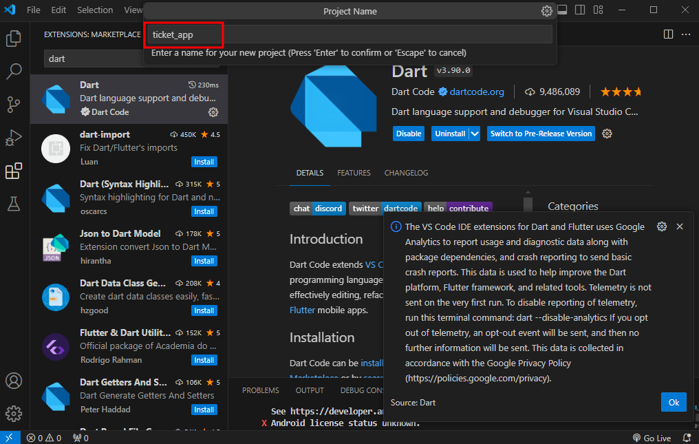Open notifications bell in status bar
699x444 pixels.
pos(687,438)
